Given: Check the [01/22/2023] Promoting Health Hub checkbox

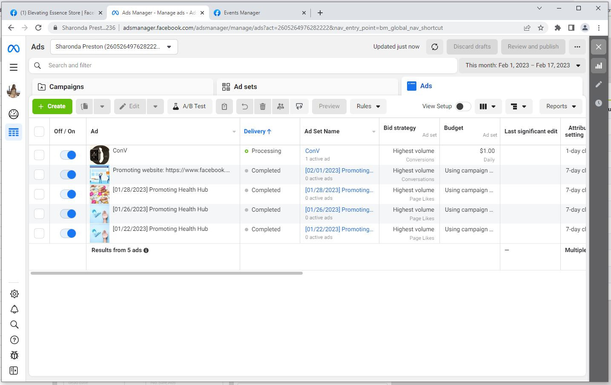Looking at the screenshot, I should click(x=39, y=233).
